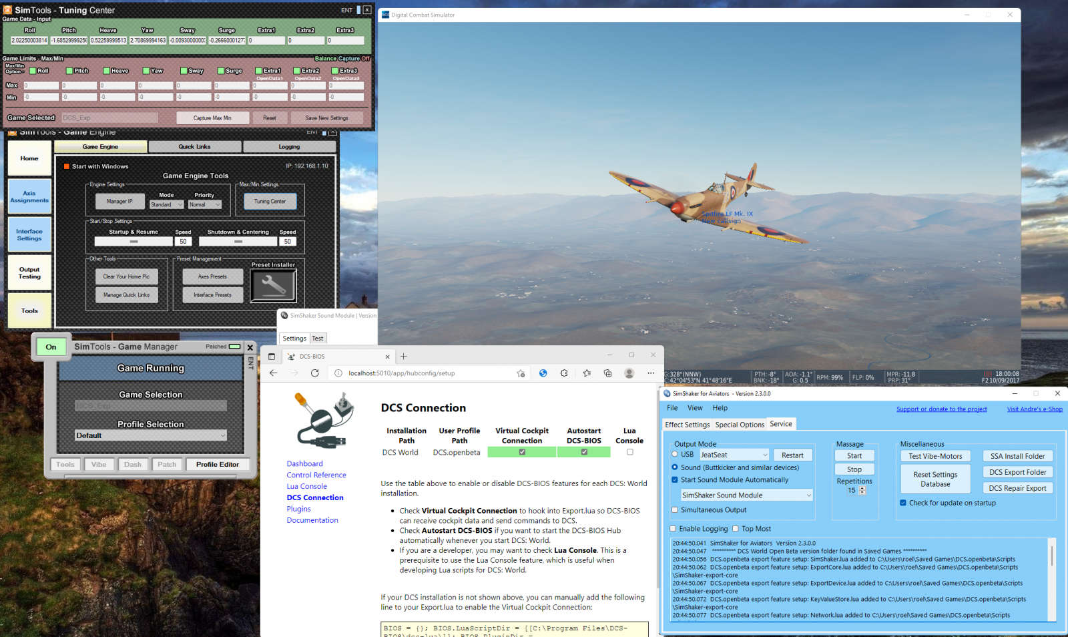Open the SimShaker Help menu
Image resolution: width=1068 pixels, height=637 pixels.
(720, 408)
